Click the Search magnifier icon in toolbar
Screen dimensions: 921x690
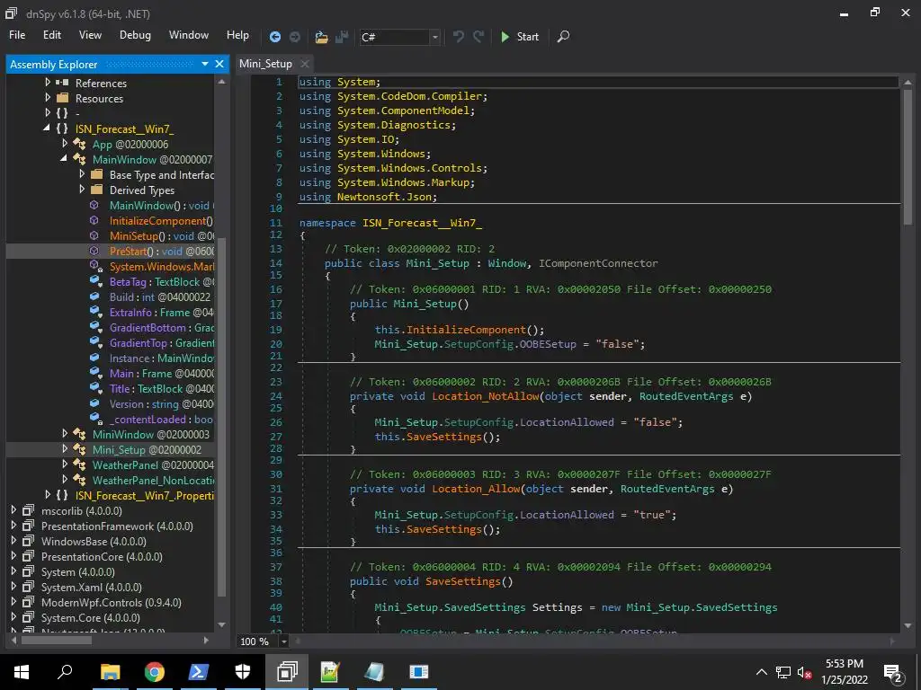pyautogui.click(x=563, y=37)
